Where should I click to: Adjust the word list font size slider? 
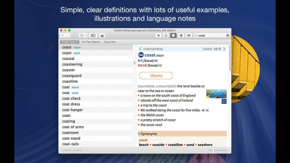pyautogui.click(x=72, y=150)
